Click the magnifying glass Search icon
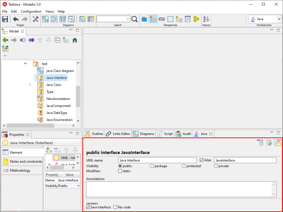 pos(134,19)
